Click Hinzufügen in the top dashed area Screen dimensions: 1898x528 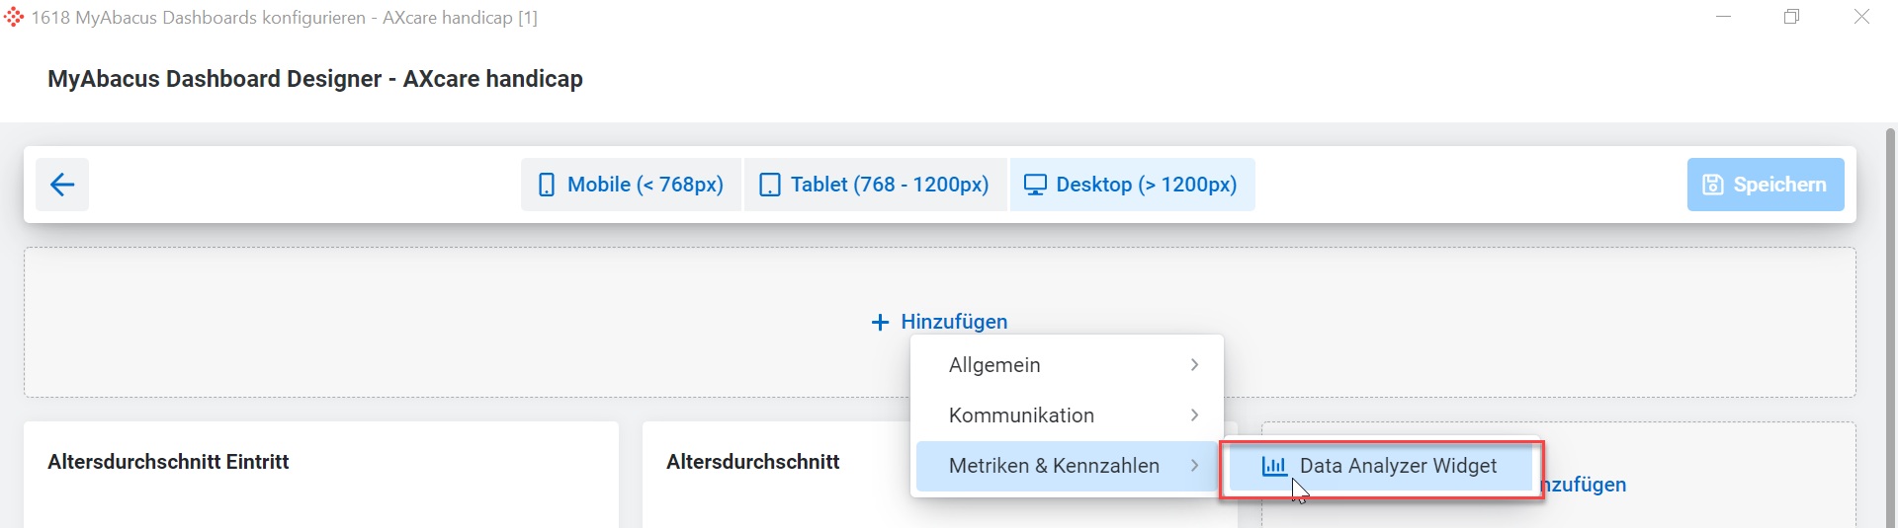click(939, 322)
